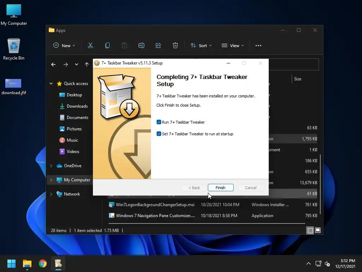362x272 pixels.
Task: Click the Copy icon in Explorer toolbar
Action: 107,46
